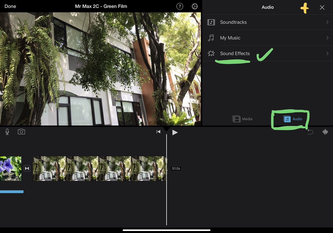Select the purple flower clip thumbnail

click(11, 168)
